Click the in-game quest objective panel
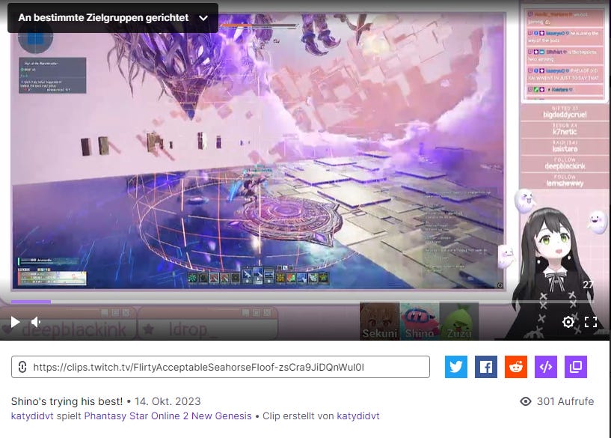This screenshot has height=438, width=611. tap(52, 76)
